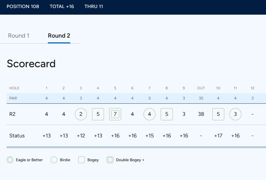This screenshot has height=180, width=266.
Task: Switch to the Round 1 tab
Action: [19, 36]
